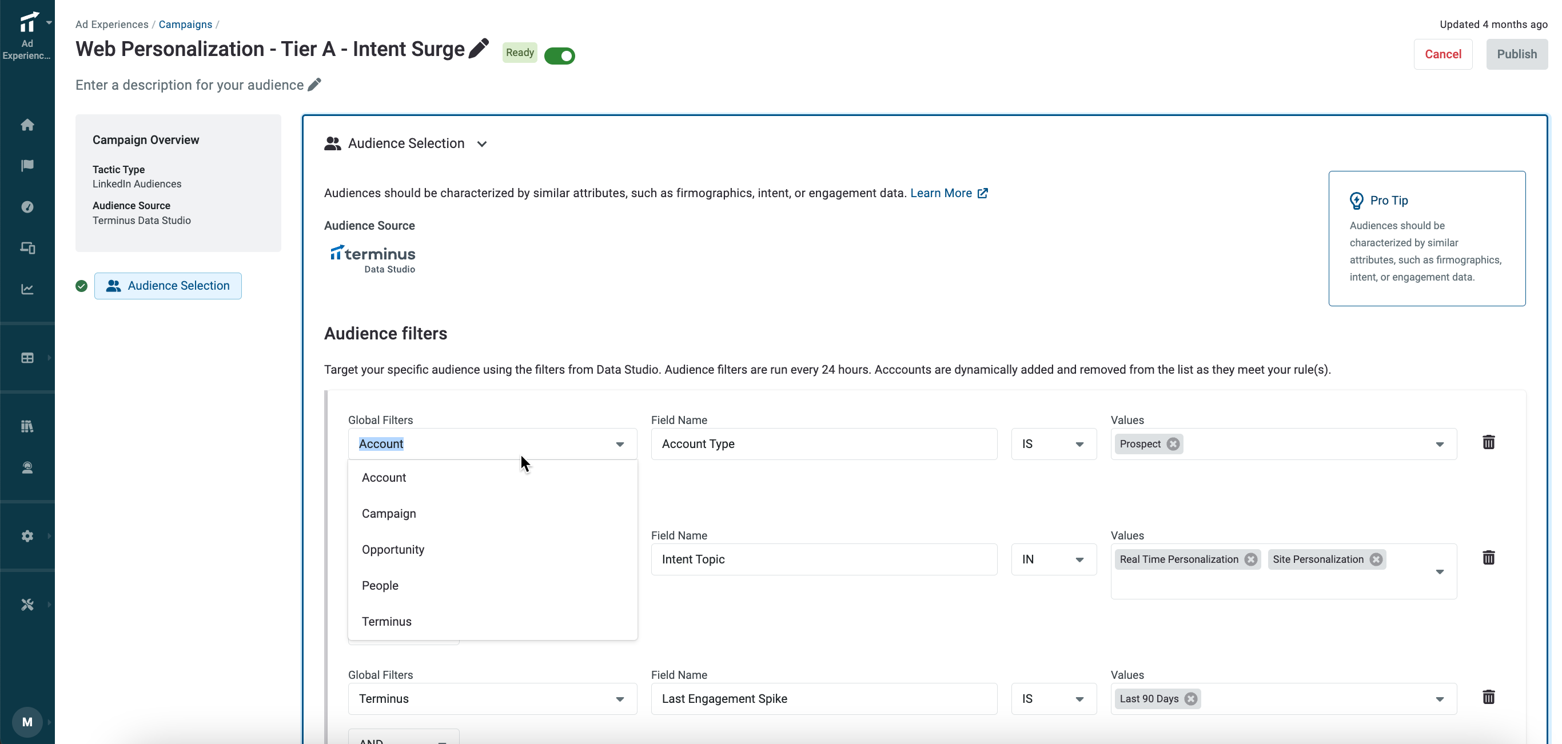Click the Pro Tip lightbulb icon
This screenshot has width=1562, height=744.
pos(1356,201)
